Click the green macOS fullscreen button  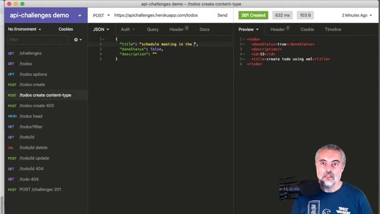[x=23, y=4]
